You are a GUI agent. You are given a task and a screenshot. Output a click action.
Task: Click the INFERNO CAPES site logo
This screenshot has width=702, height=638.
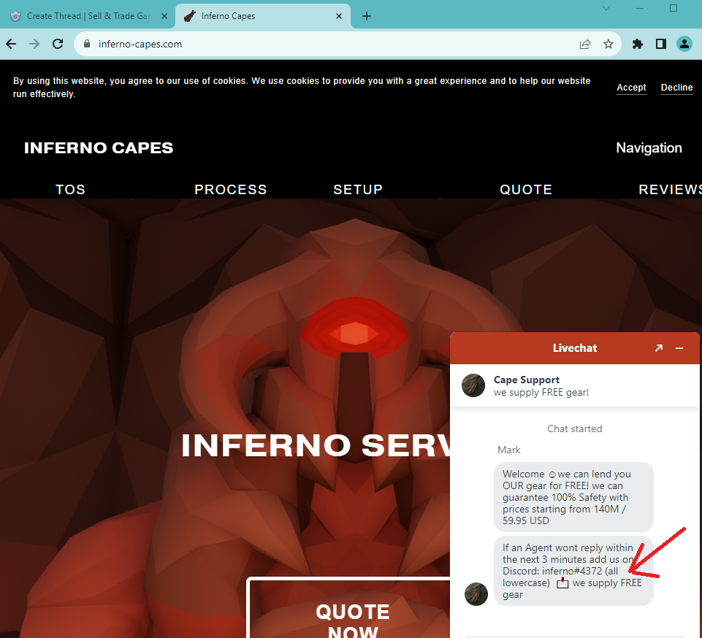(99, 147)
